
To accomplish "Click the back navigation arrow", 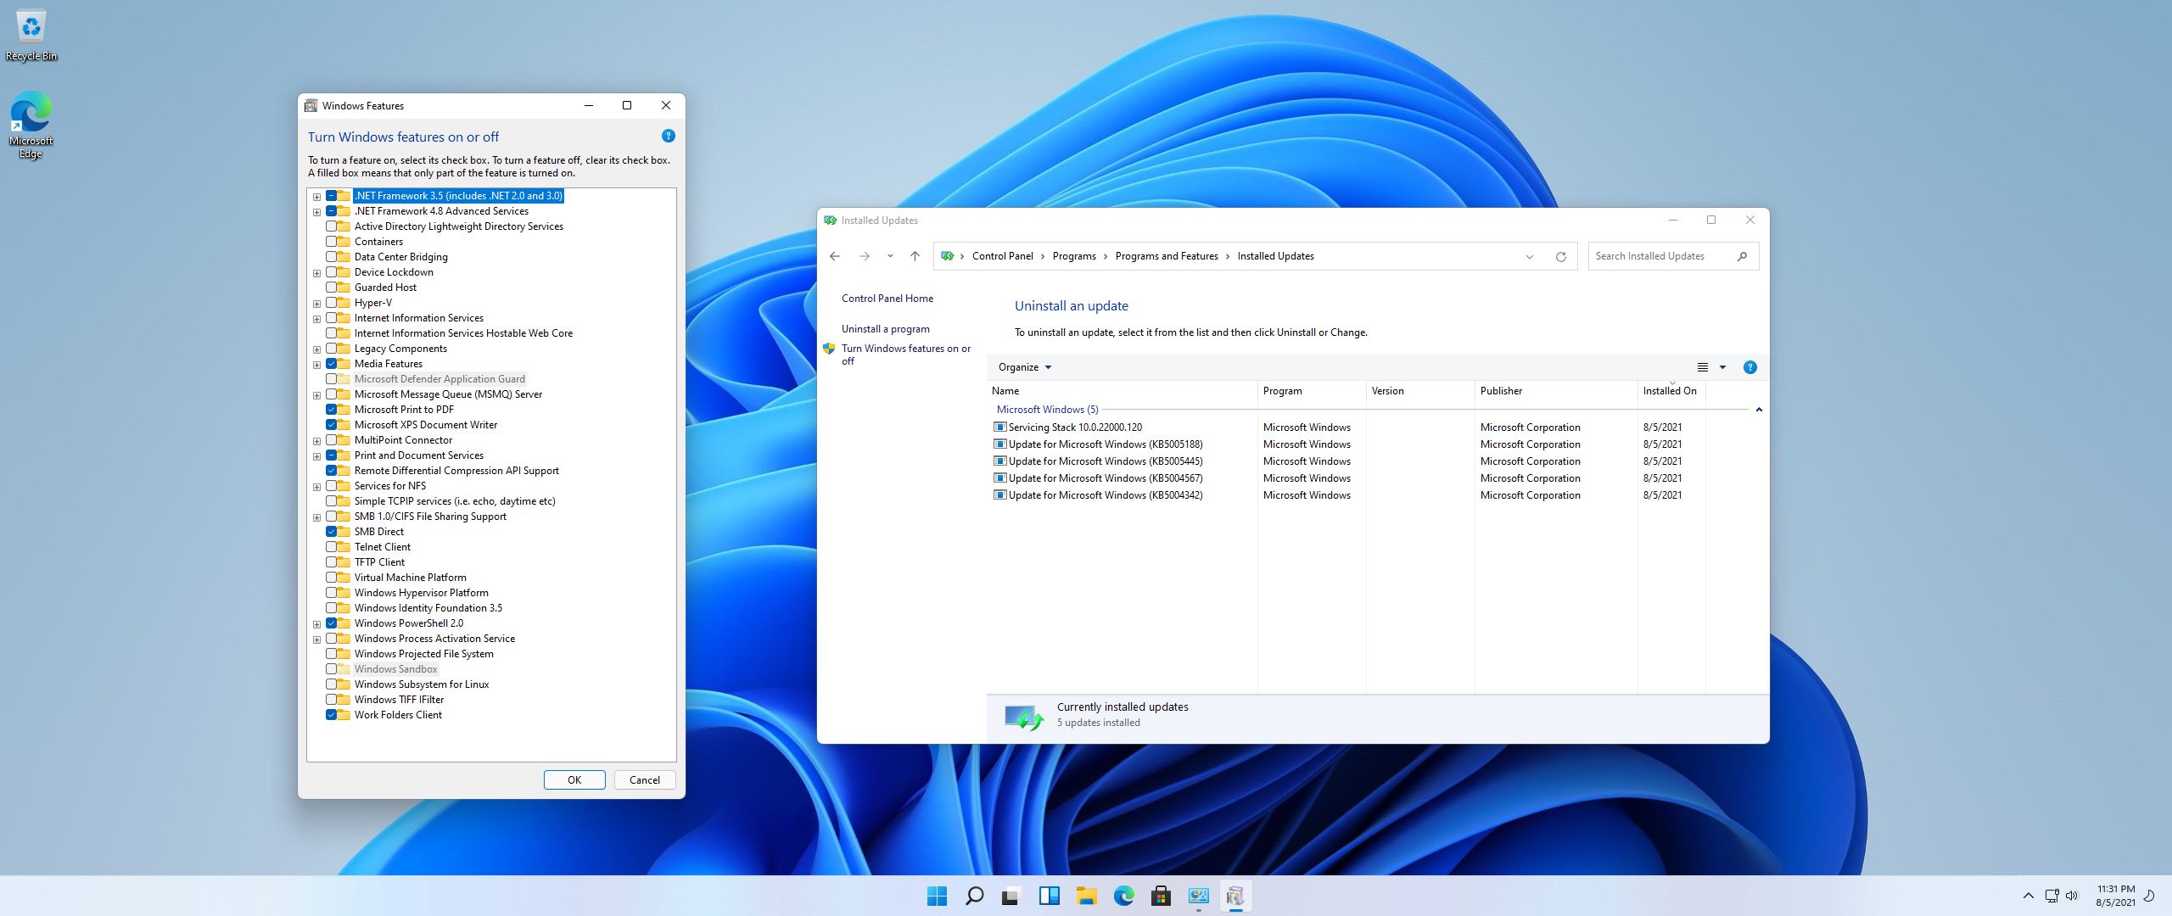I will click(x=835, y=256).
